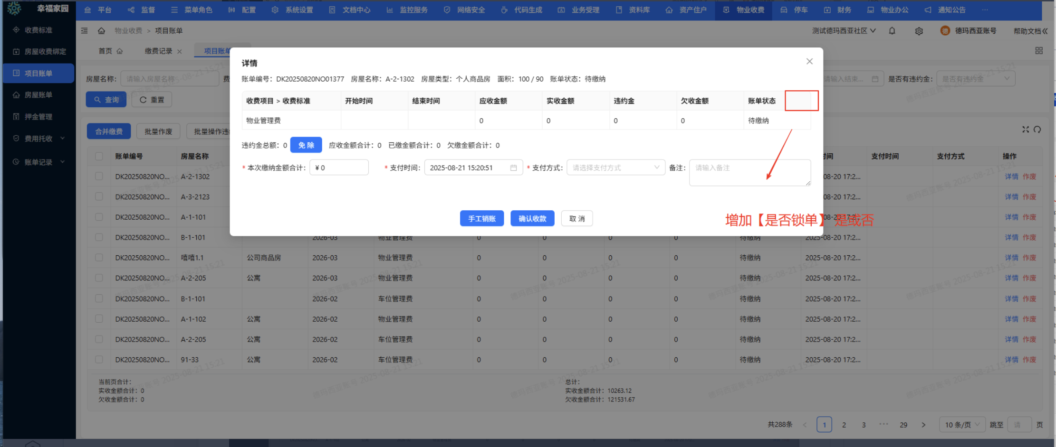Tick the checkbox for the A-3-2123 row

click(99, 196)
